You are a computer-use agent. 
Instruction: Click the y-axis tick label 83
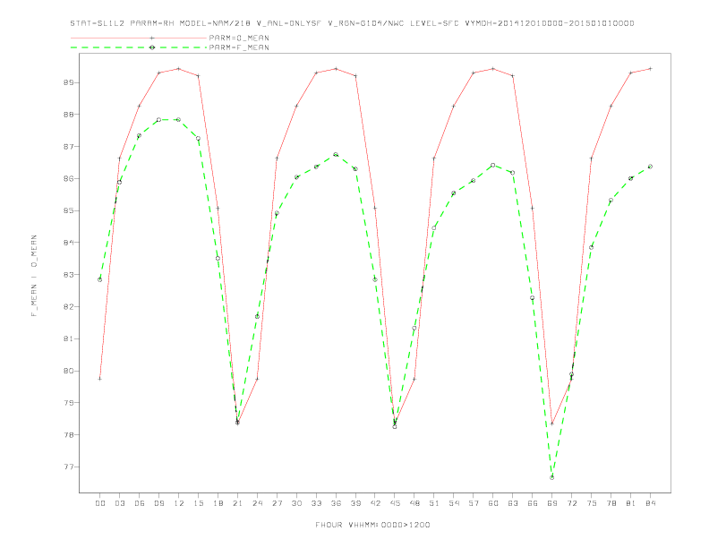tap(68, 275)
